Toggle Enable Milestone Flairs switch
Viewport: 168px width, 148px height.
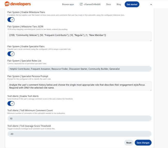tap(11, 20)
